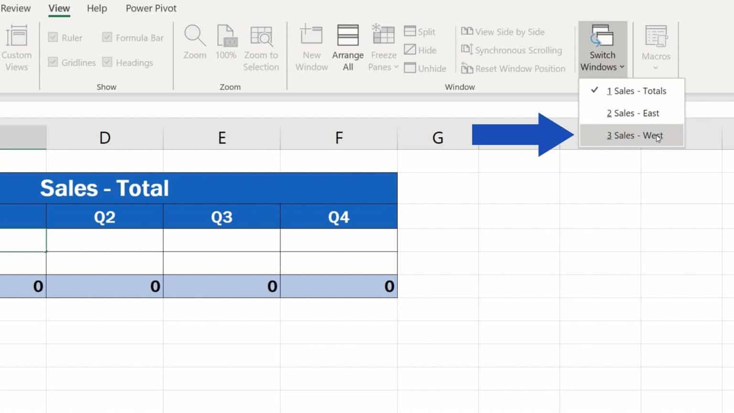Click the Unhide button
This screenshot has height=413, width=734.
425,68
